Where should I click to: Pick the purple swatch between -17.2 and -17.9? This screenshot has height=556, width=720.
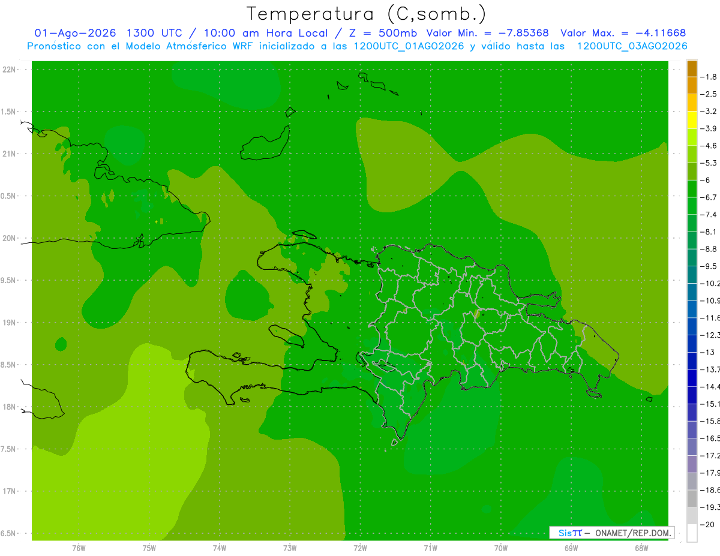(x=692, y=464)
